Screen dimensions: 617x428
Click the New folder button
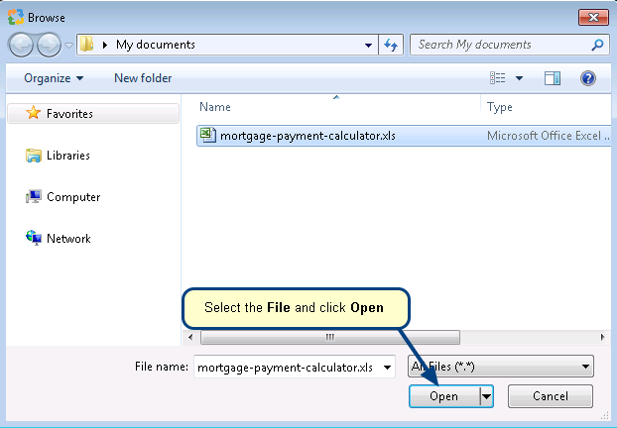click(x=143, y=78)
